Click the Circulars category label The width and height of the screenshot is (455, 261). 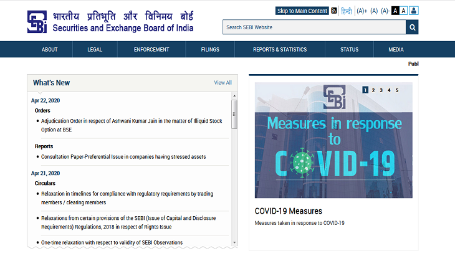pos(45,183)
